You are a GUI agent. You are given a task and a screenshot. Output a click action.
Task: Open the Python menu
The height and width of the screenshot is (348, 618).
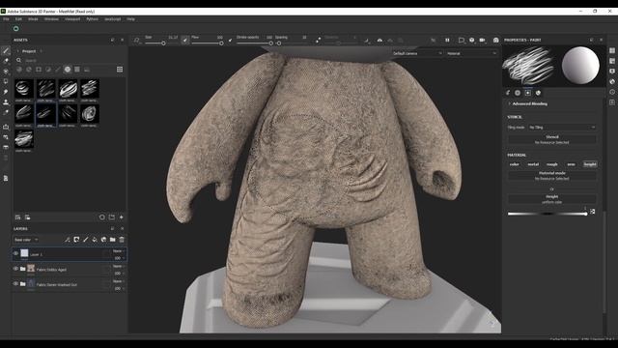point(93,19)
